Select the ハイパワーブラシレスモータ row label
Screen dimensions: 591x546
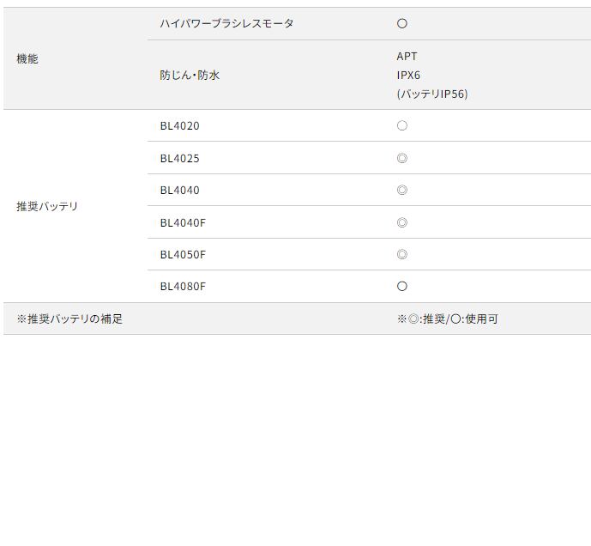pyautogui.click(x=226, y=24)
